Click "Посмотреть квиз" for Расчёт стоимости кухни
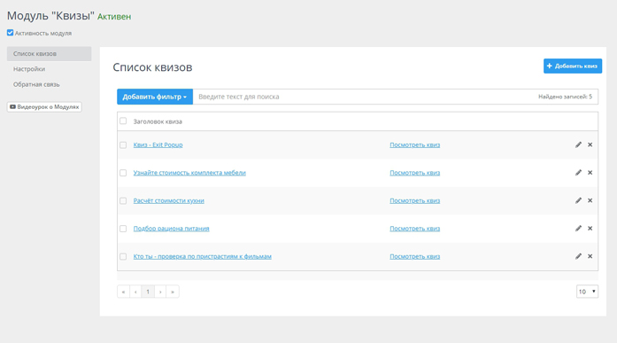The image size is (617, 343). (415, 201)
